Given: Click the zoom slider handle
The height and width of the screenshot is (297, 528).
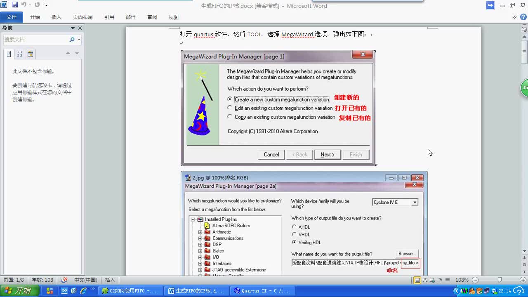Looking at the screenshot, I should (500, 280).
